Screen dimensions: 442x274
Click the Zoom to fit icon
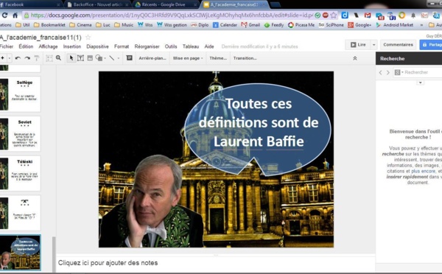coord(49,58)
